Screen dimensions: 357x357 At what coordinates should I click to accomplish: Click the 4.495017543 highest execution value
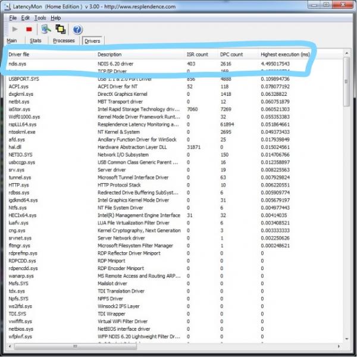pos(275,64)
